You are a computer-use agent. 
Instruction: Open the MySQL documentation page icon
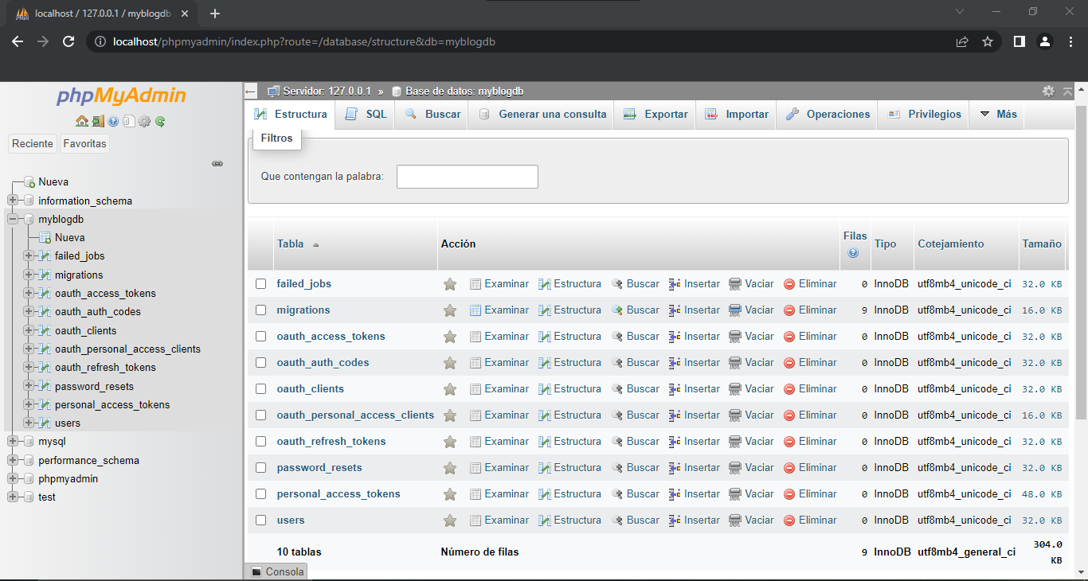(x=128, y=121)
